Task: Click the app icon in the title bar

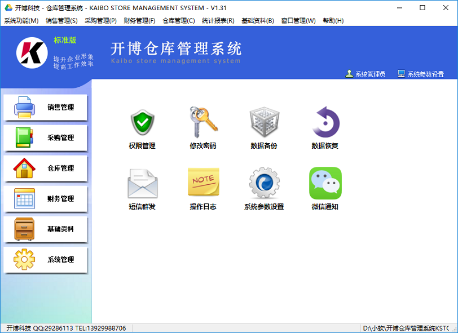Action: (x=8, y=8)
